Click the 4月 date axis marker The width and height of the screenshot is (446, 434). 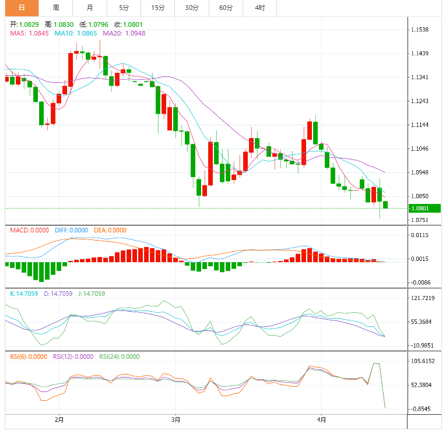[321, 419]
